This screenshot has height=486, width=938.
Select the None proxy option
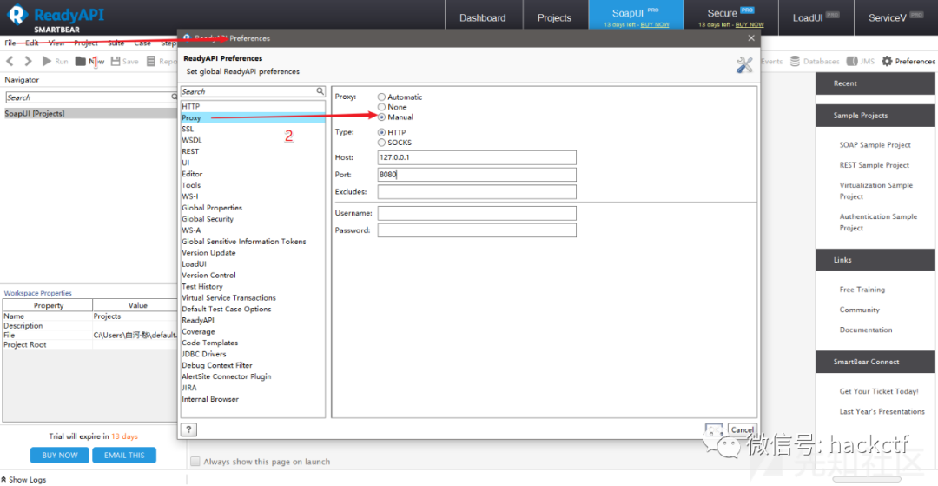click(x=381, y=107)
